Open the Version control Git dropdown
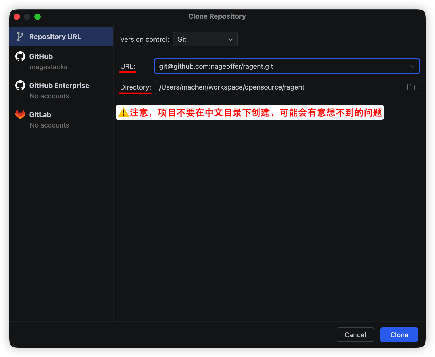The image size is (435, 357). pyautogui.click(x=205, y=39)
